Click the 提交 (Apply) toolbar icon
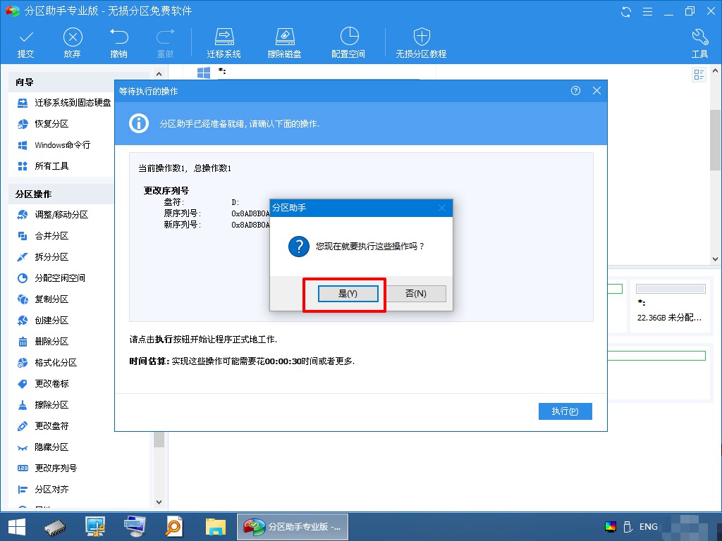Viewport: 722px width, 541px height. [x=26, y=43]
